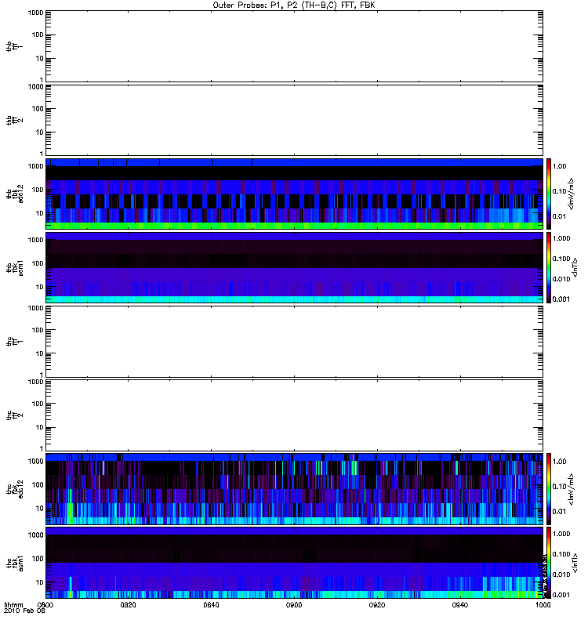Click the empty thc FFT 1 panel
Screen dimensions: 588x627
tap(294, 342)
